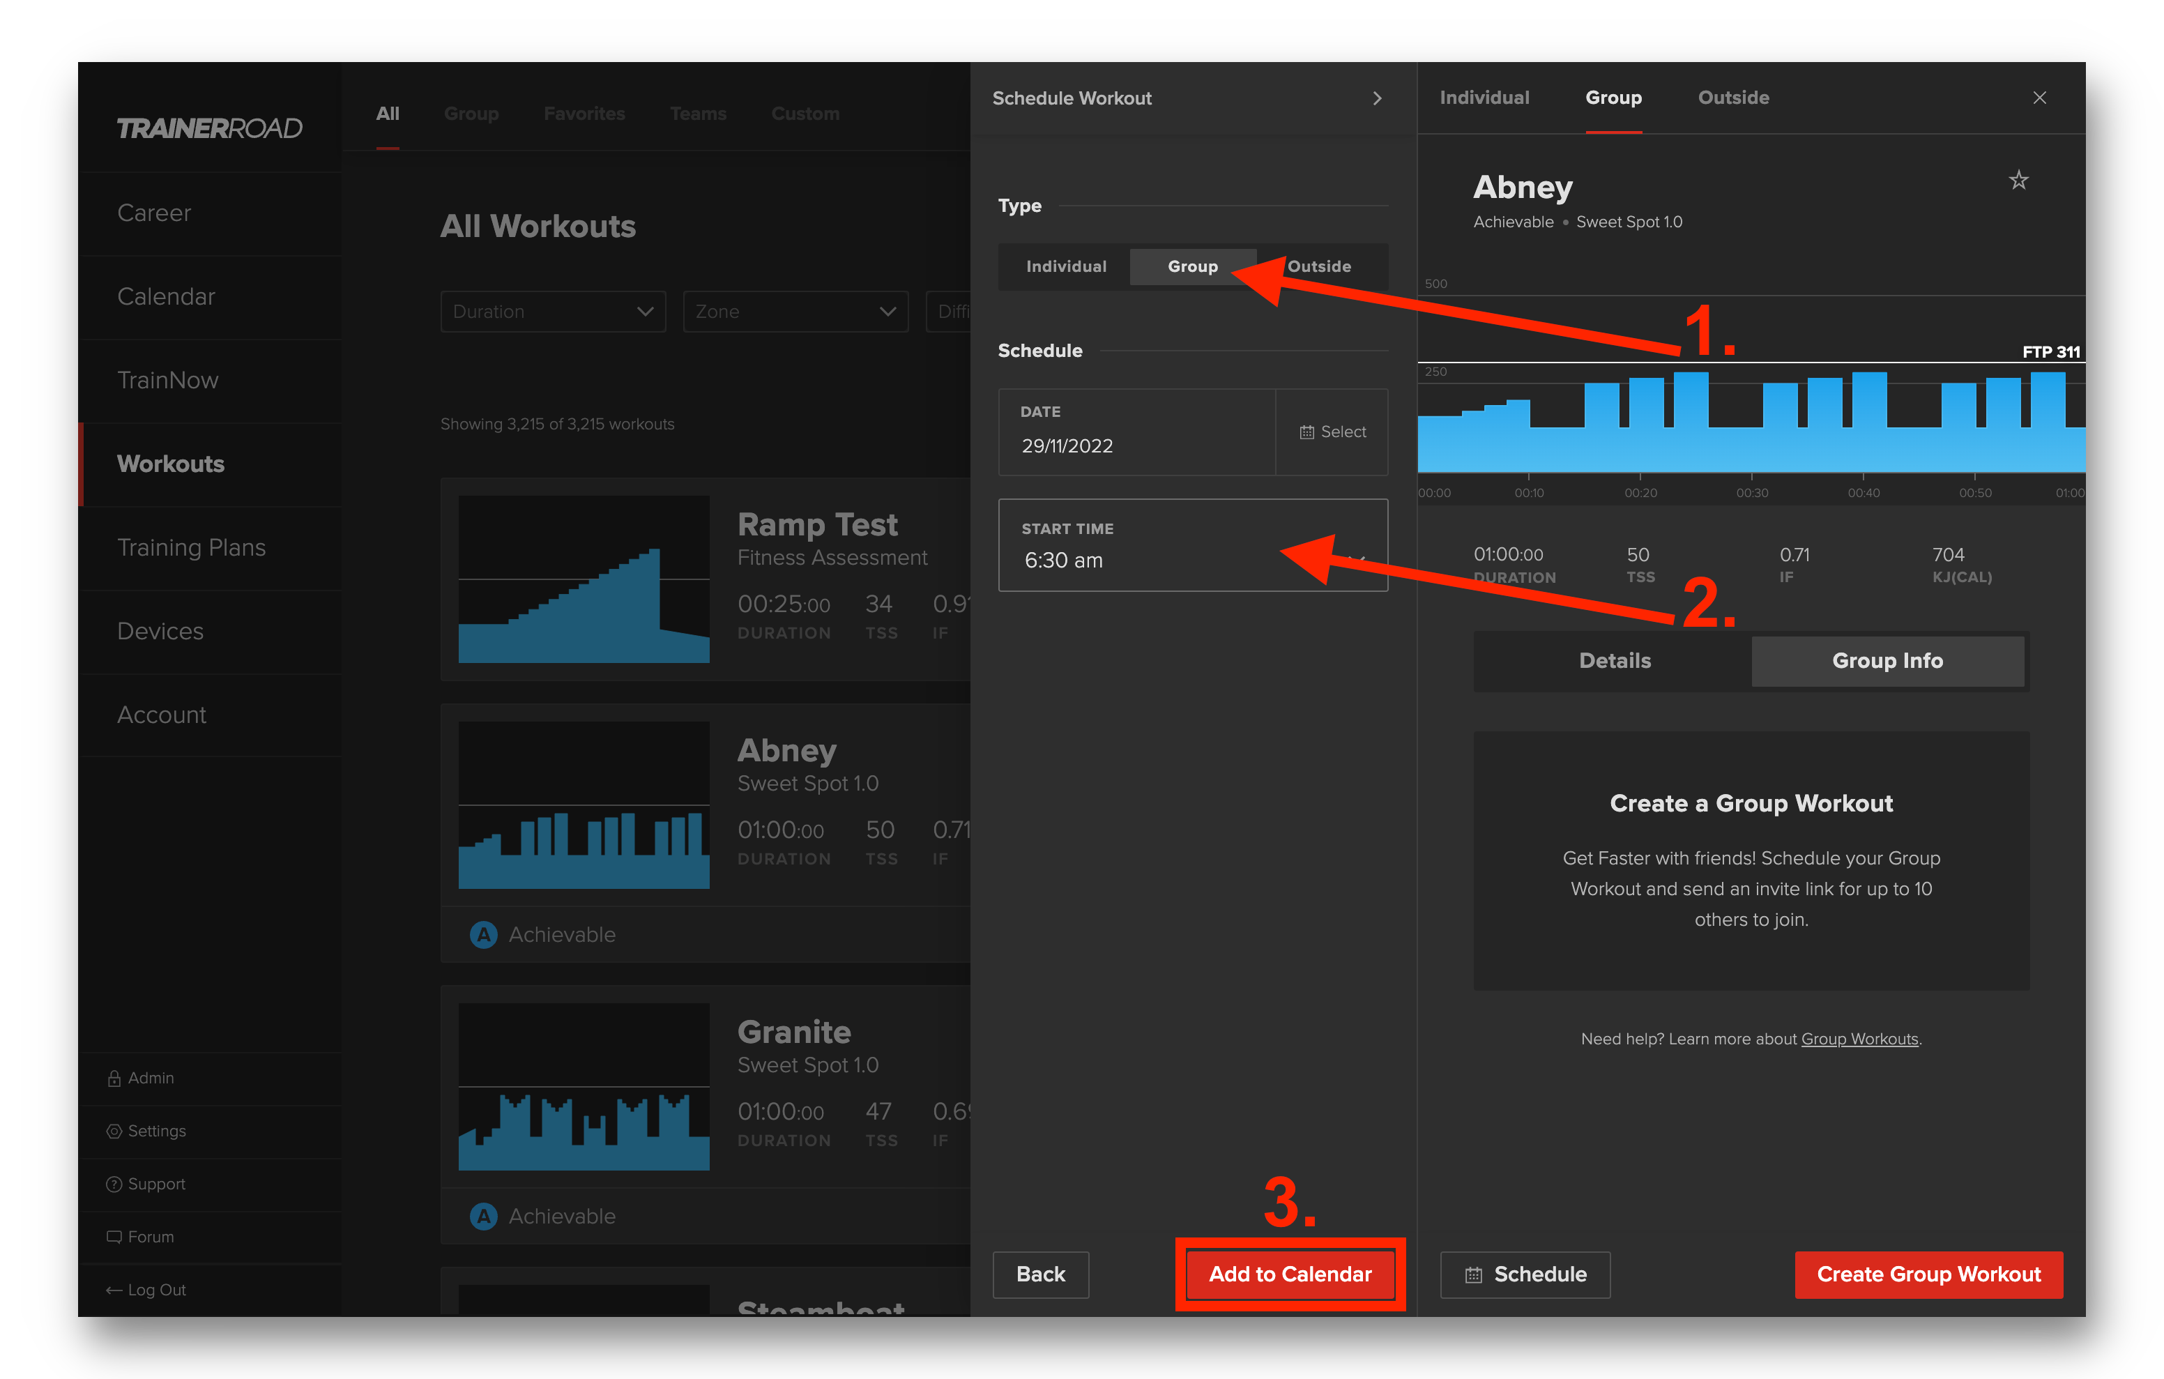The image size is (2164, 1379).
Task: Open the Teams tab
Action: (699, 114)
